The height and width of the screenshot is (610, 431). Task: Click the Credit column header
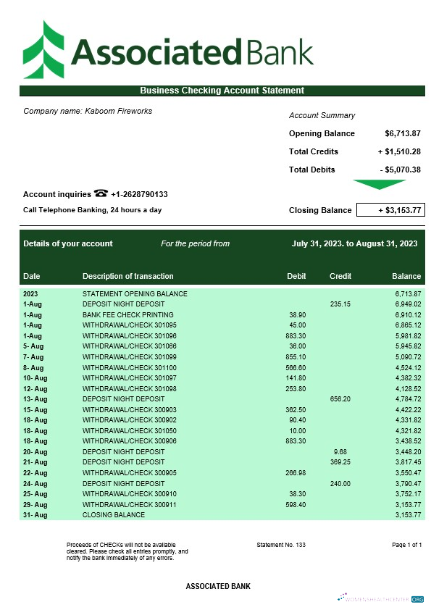tap(340, 276)
